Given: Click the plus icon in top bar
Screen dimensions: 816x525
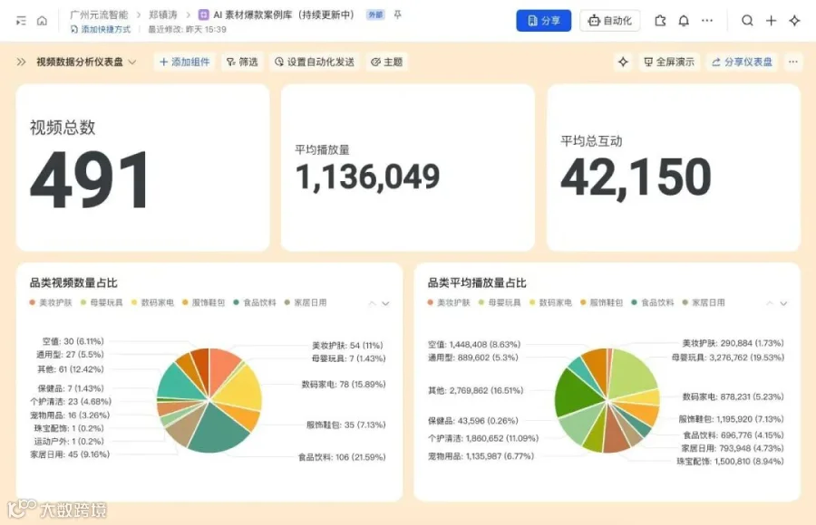Looking at the screenshot, I should [772, 21].
